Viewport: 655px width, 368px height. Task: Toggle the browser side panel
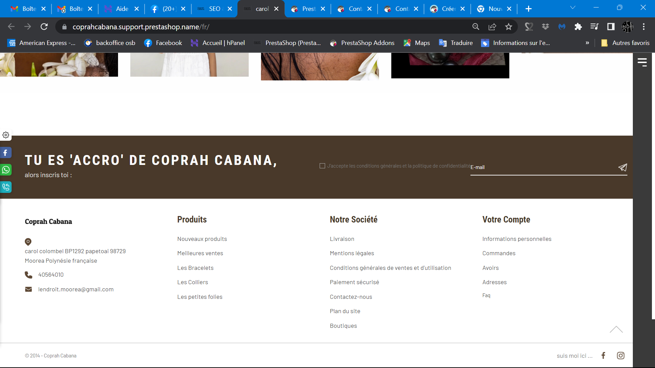point(611,27)
